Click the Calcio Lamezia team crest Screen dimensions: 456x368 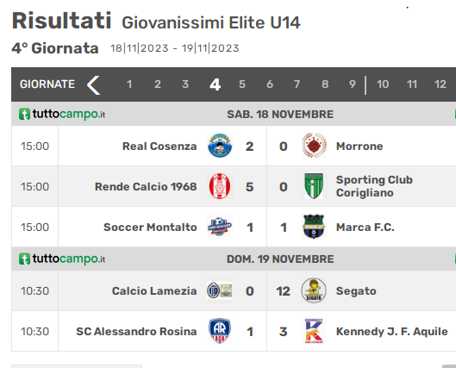220,290
